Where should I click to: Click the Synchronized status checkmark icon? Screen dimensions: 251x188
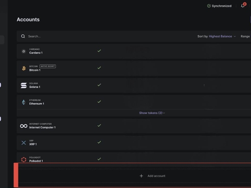pyautogui.click(x=209, y=6)
